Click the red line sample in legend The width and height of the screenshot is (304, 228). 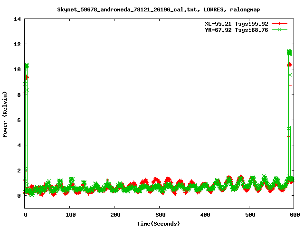(279, 24)
